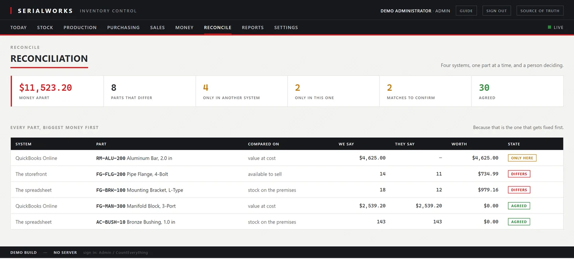Click the $734.99 worth value
Image resolution: width=574 pixels, height=259 pixels.
coord(488,174)
